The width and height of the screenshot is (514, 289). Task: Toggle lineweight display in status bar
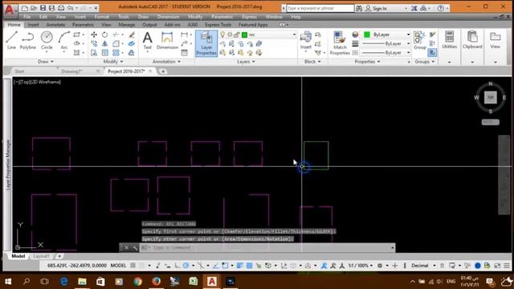pos(239,266)
